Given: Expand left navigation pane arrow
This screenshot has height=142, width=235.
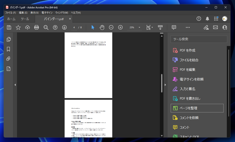Looking at the screenshot, I should pyautogui.click(x=15, y=85).
